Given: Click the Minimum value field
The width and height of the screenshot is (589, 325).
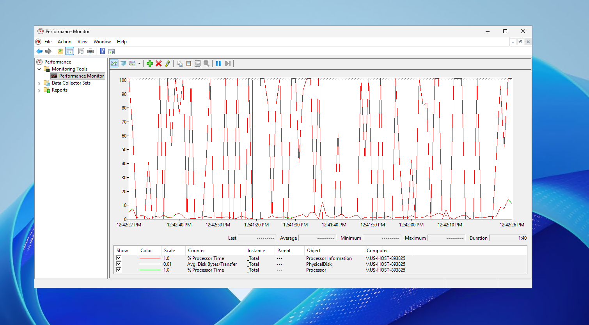Looking at the screenshot, I should coord(381,238).
